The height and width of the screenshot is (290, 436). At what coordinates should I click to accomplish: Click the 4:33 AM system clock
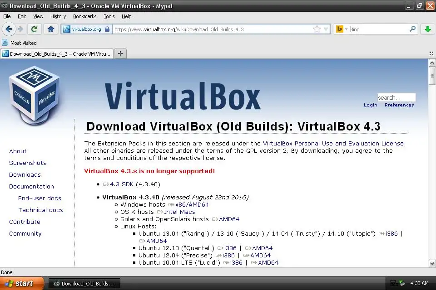point(419,283)
